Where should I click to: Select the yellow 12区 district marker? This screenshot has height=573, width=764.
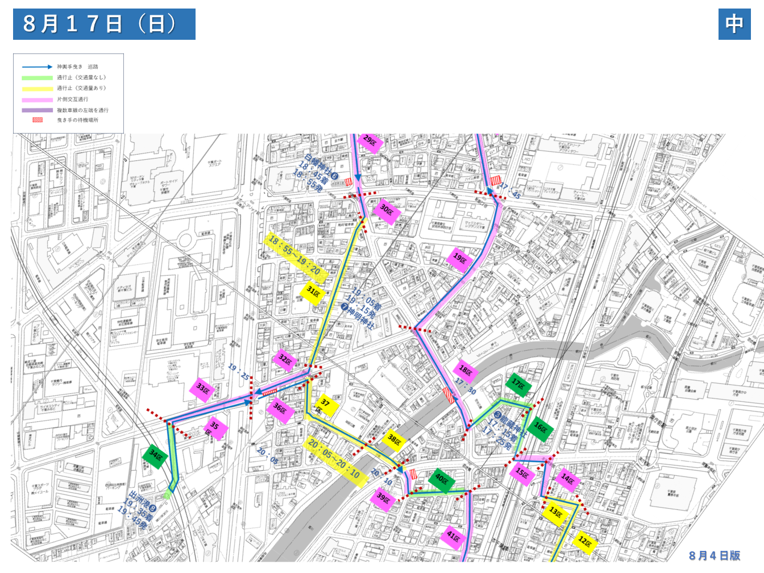click(585, 542)
